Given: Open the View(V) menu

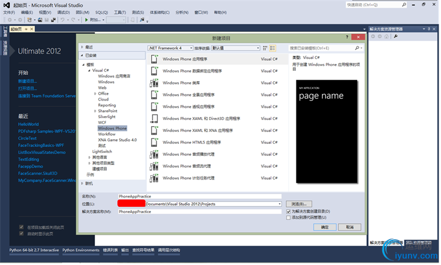Looking at the screenshot, I should click(x=45, y=13).
